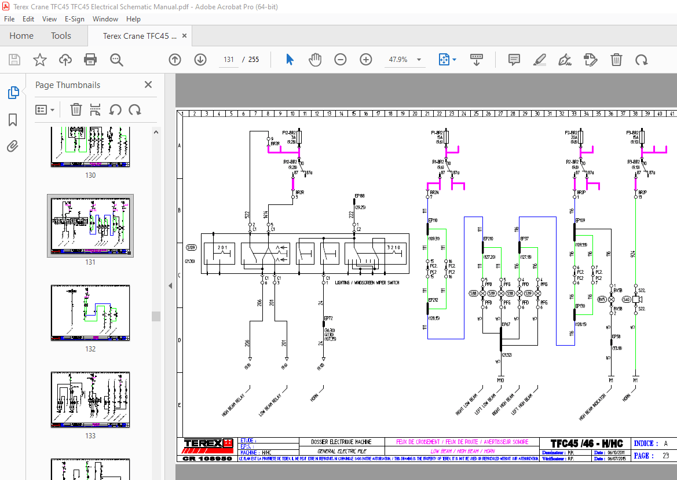
Task: Open the Fill & Sign tool
Action: tap(565, 59)
